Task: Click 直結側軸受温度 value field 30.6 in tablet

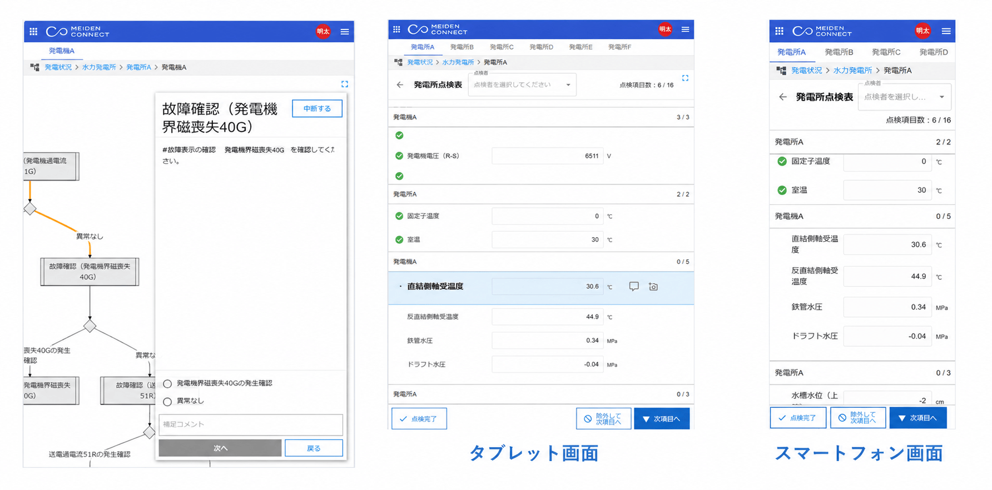Action: [547, 287]
